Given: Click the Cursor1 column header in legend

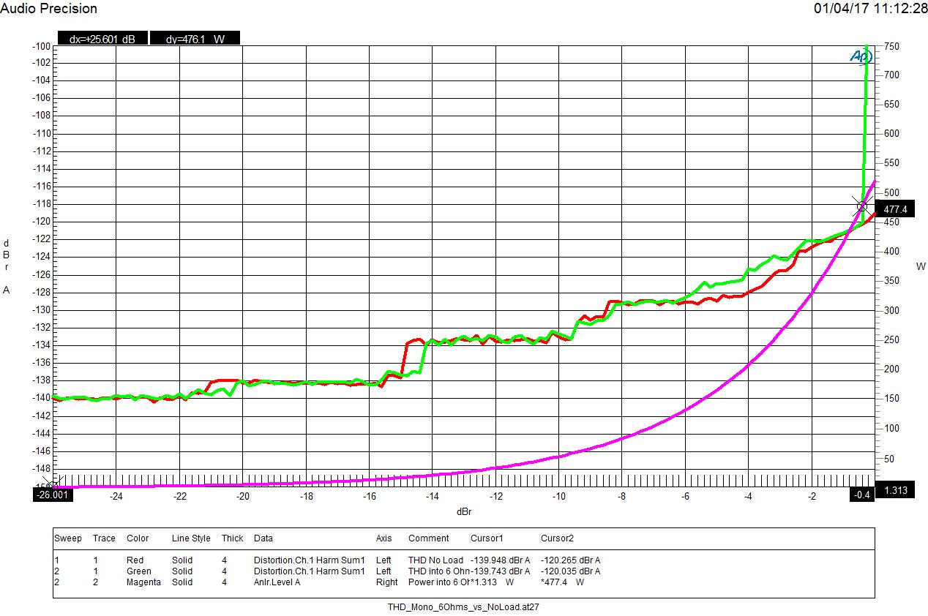Looking at the screenshot, I should pos(487,538).
